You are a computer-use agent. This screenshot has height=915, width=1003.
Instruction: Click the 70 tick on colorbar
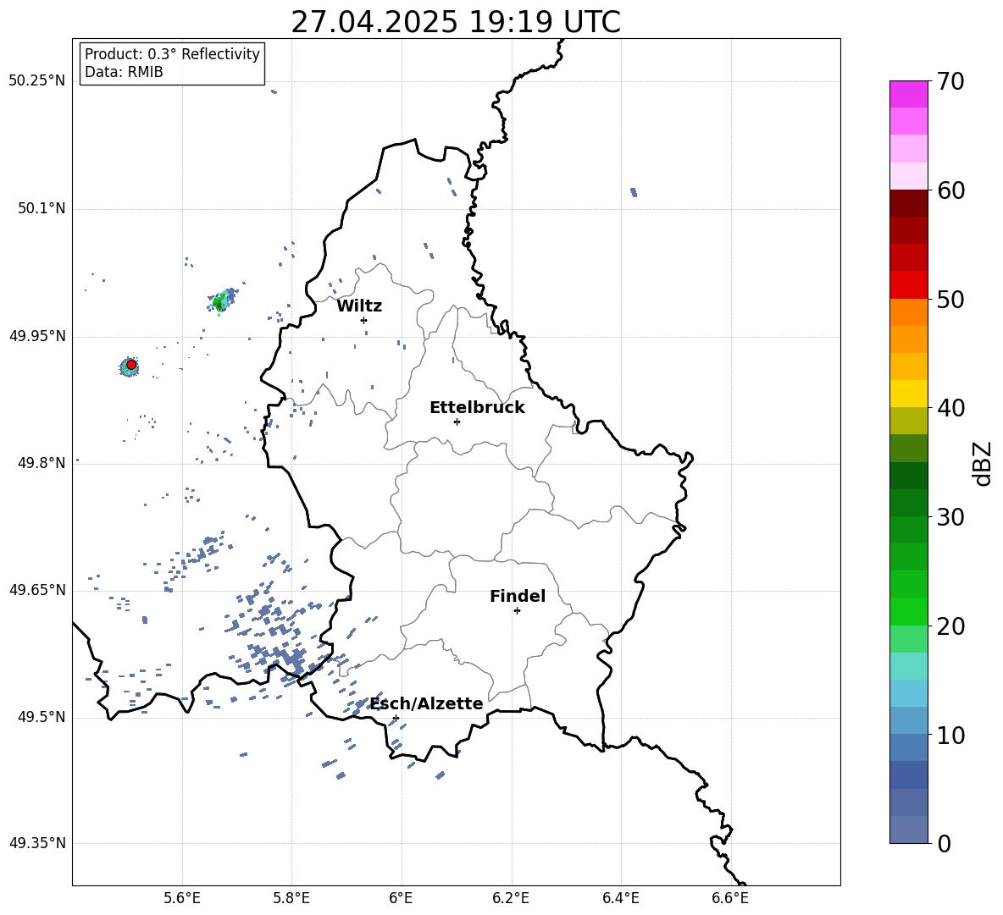pyautogui.click(x=950, y=81)
